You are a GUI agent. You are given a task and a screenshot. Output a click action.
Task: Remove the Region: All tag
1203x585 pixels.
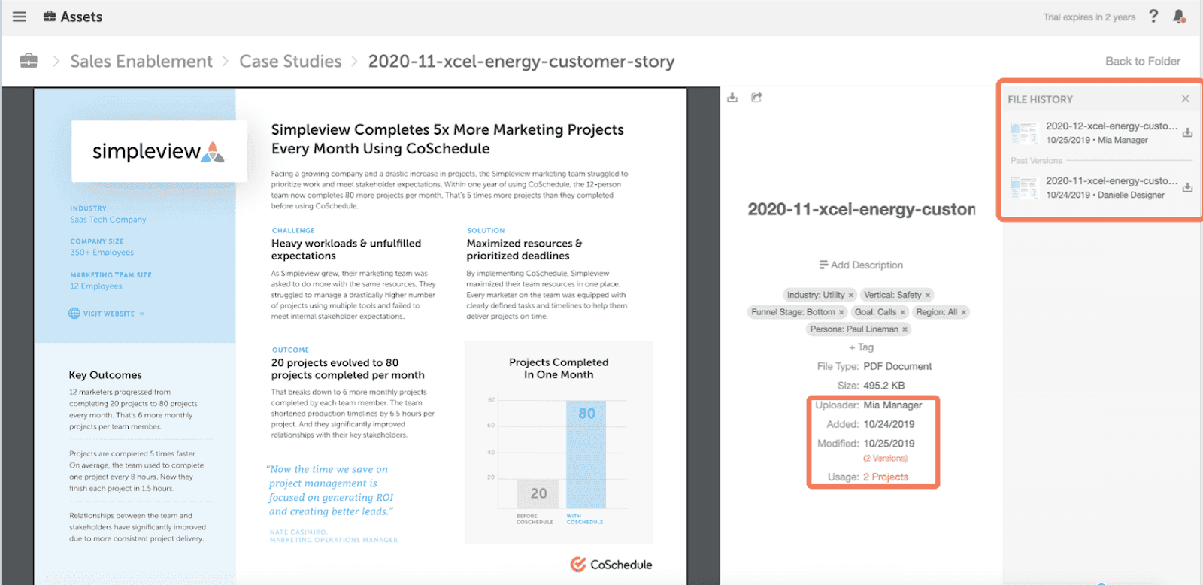(x=963, y=312)
